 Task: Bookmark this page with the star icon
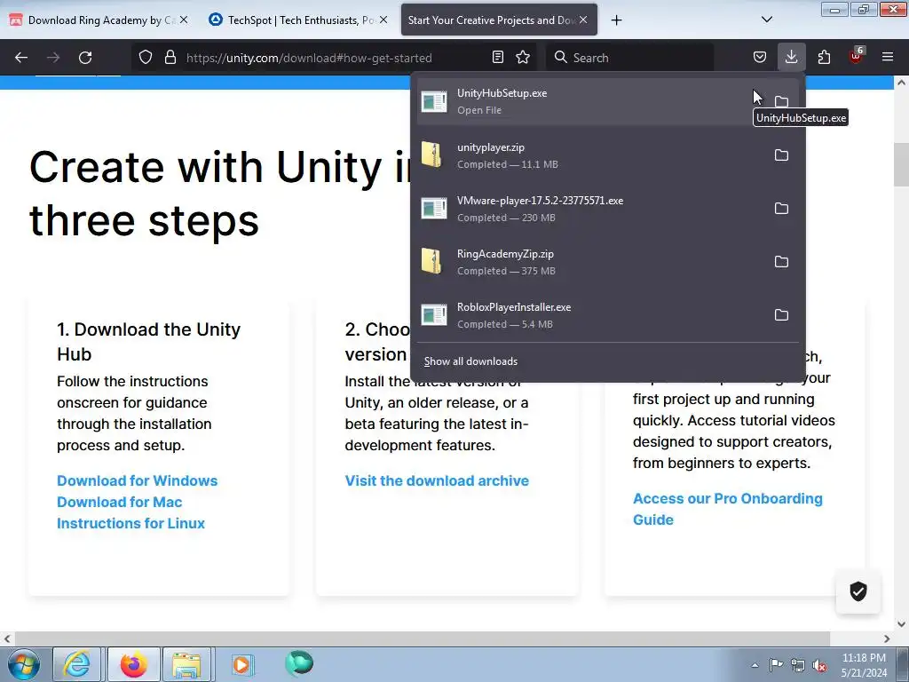[x=523, y=58]
